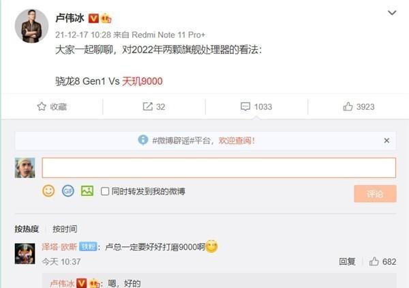This screenshot has height=288, width=409.
Task: Click the orange V verified badge beside 卢伟冰
Action: coord(93,18)
